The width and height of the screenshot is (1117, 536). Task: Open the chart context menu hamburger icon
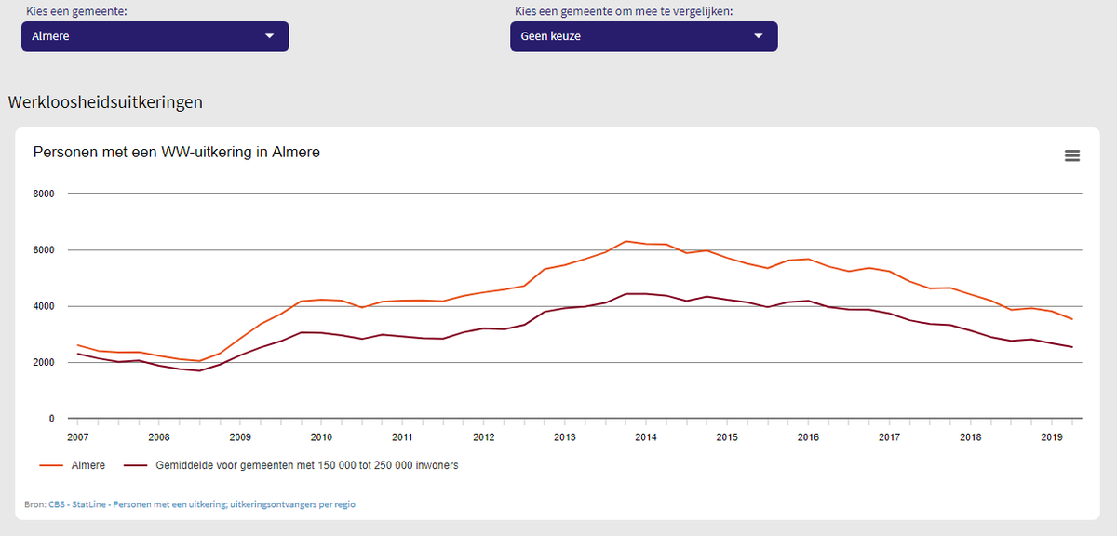point(1072,155)
